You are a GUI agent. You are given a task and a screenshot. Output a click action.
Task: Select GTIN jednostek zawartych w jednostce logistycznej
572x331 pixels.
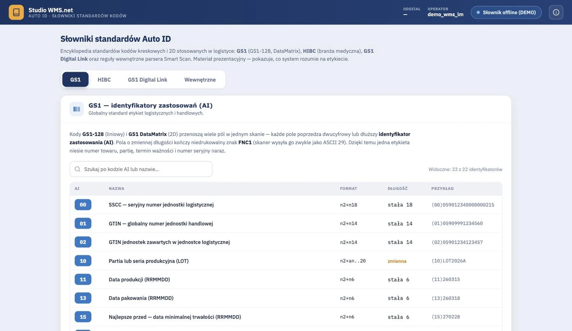169,242
